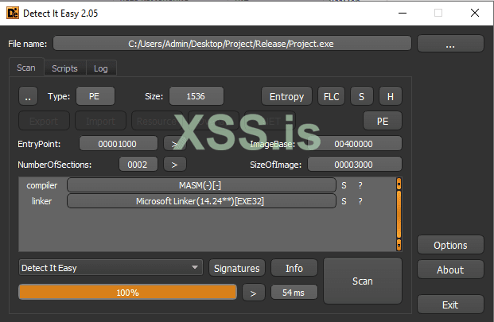
Task: Click the Detect It Easy logo icon
Action: tap(13, 14)
